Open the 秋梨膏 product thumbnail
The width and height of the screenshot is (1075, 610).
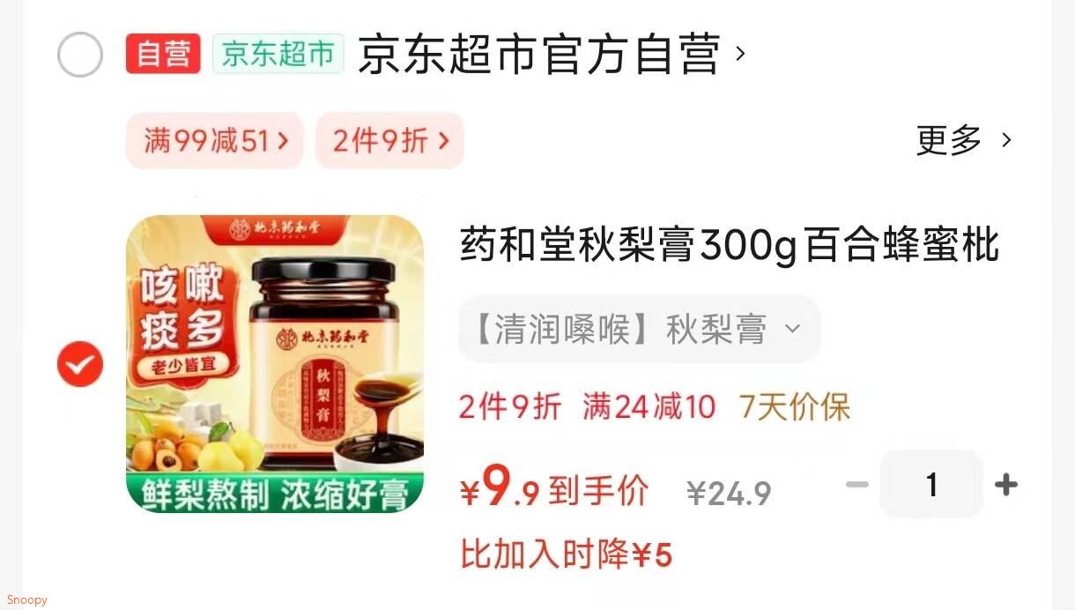[x=275, y=363]
